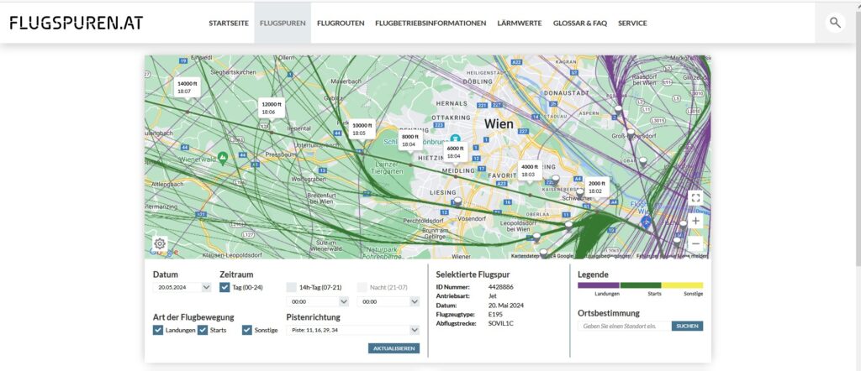861x371 pixels.
Task: Toggle the Landungen checkbox
Action: click(x=158, y=330)
